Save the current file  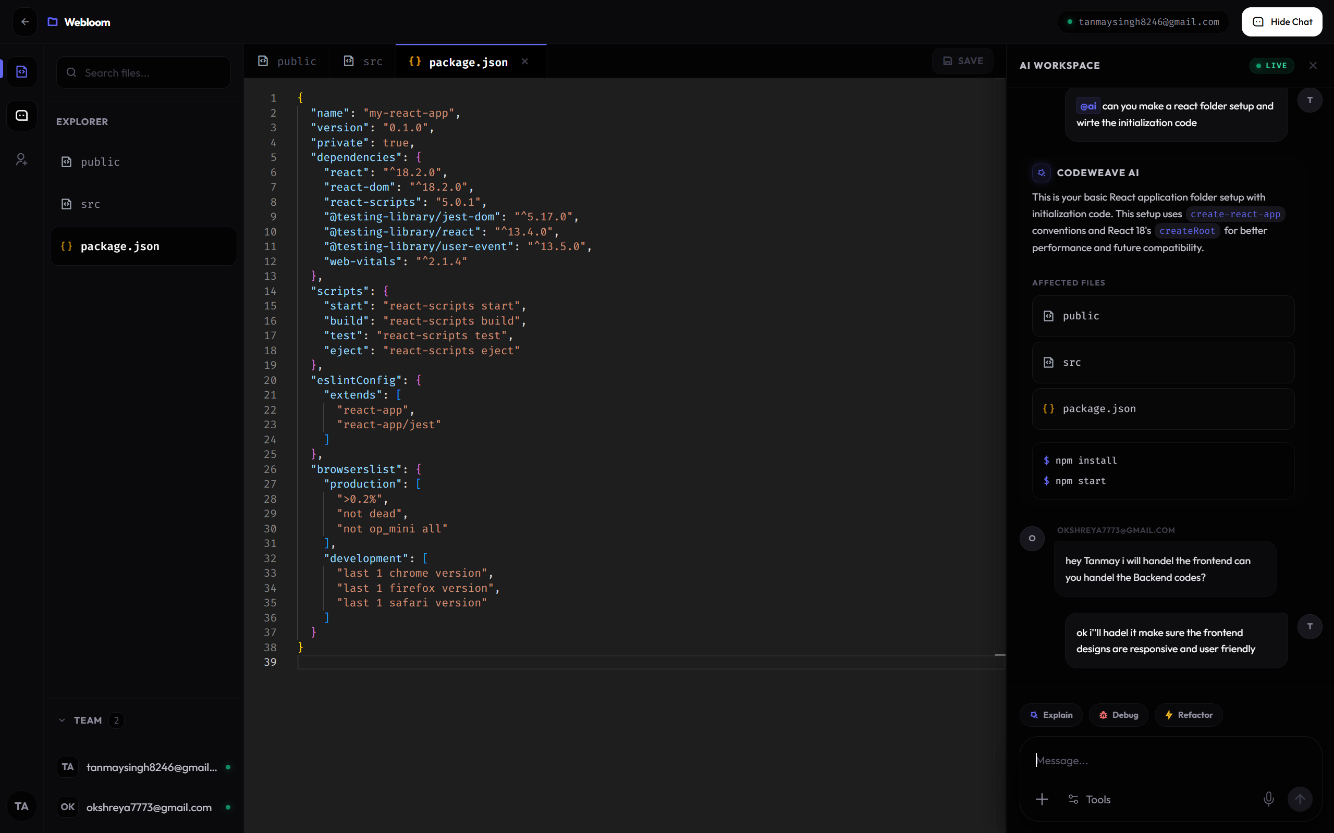tap(962, 60)
